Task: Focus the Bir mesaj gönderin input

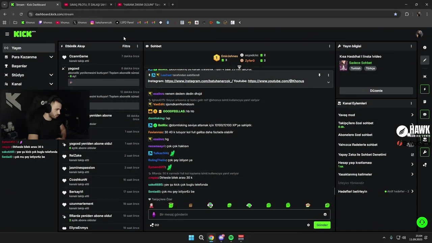Action: (239, 214)
